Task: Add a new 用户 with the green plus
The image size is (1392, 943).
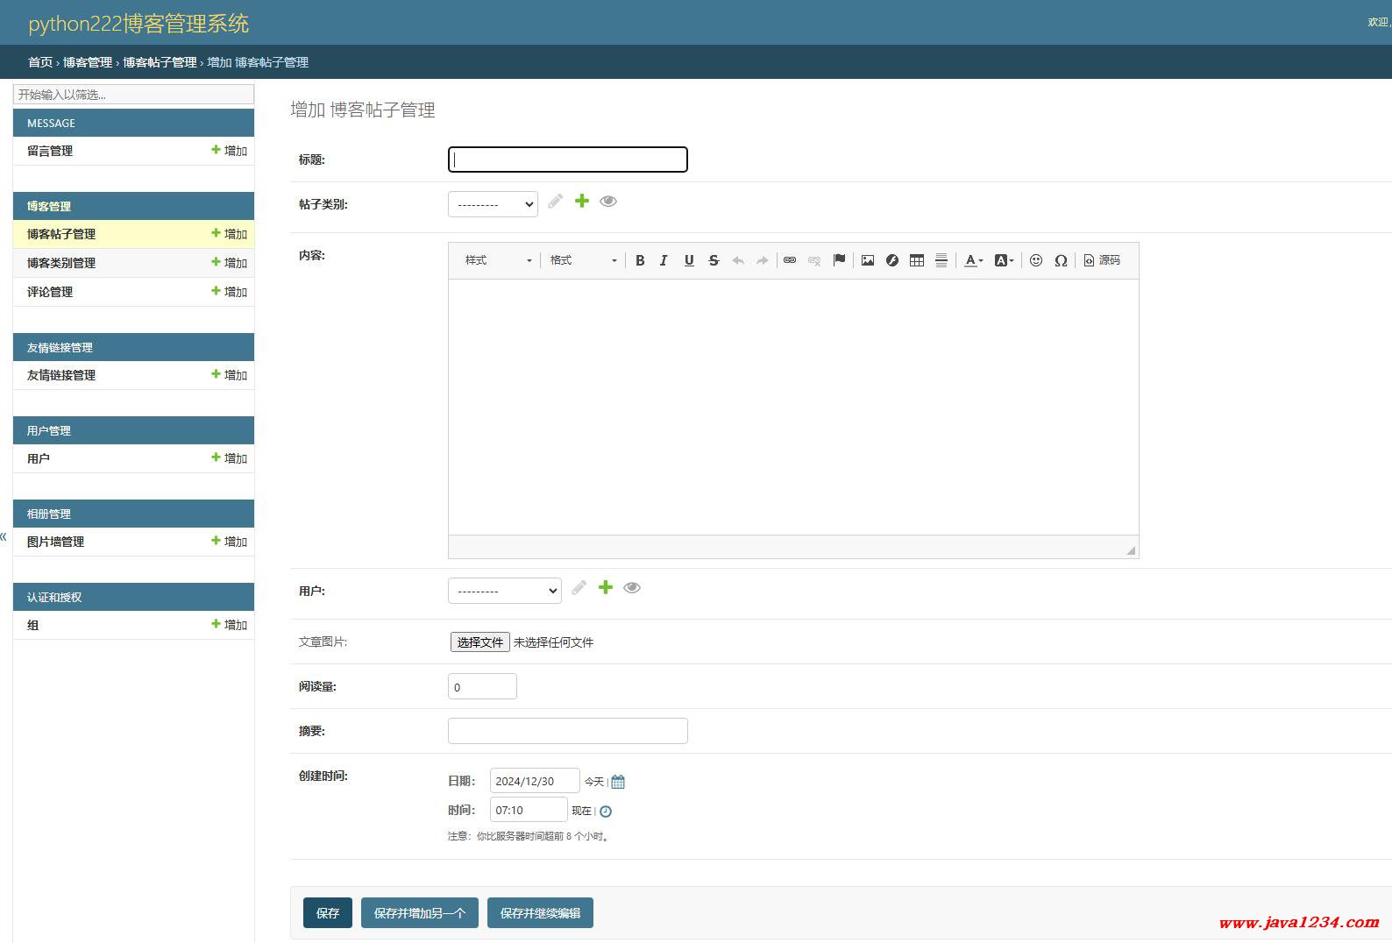Action: point(606,587)
